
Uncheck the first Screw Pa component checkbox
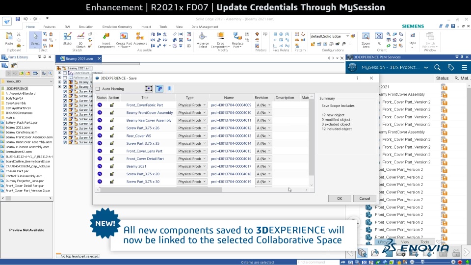pos(65,91)
